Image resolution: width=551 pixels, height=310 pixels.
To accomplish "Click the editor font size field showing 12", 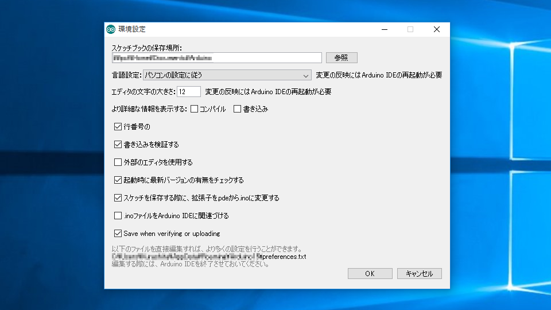I will coord(189,92).
